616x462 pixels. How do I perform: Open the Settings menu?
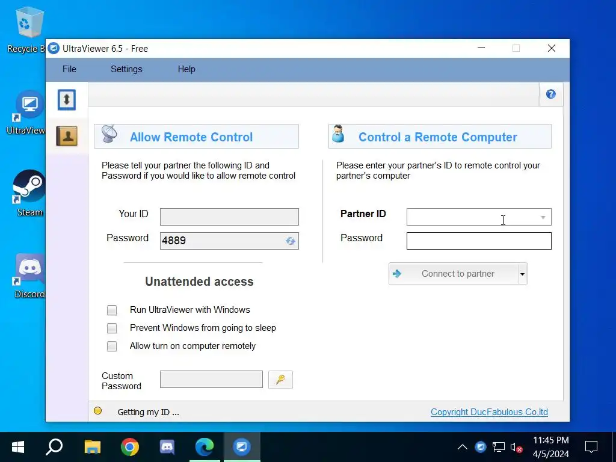tap(126, 69)
